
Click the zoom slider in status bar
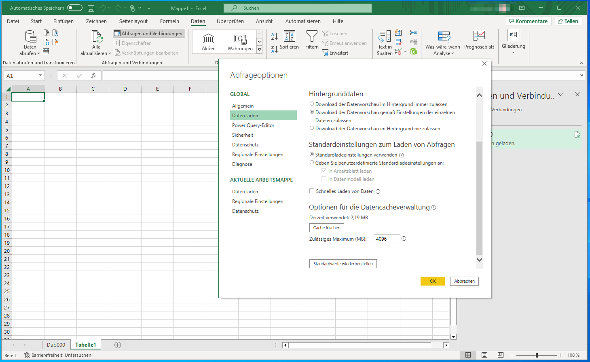tap(537, 355)
